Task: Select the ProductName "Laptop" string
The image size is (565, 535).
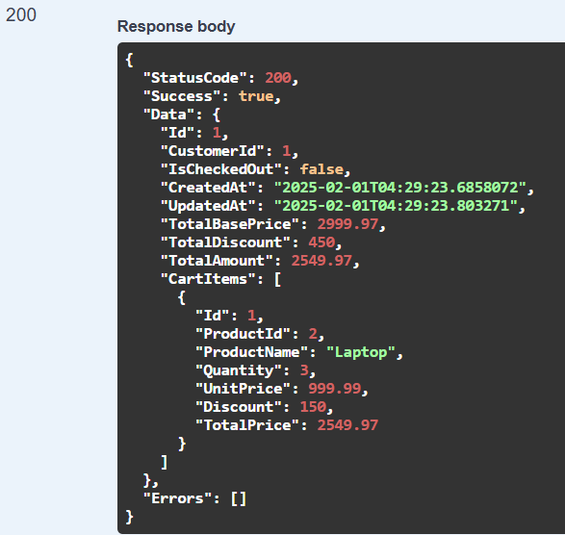Action: [361, 352]
